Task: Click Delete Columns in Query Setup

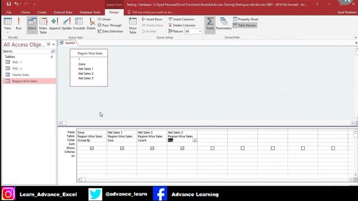Action: [182, 25]
